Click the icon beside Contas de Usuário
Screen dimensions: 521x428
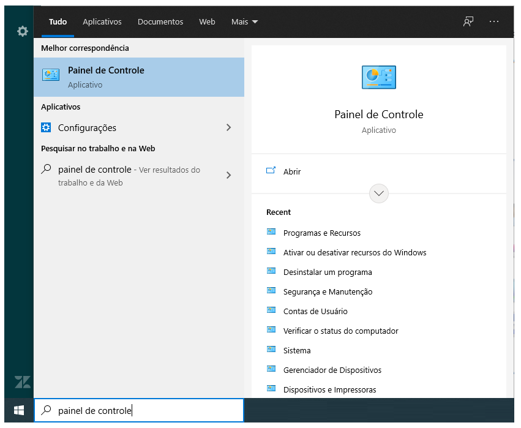[271, 310]
